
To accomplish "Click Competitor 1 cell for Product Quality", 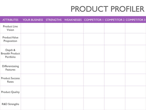I will [x=94, y=92].
